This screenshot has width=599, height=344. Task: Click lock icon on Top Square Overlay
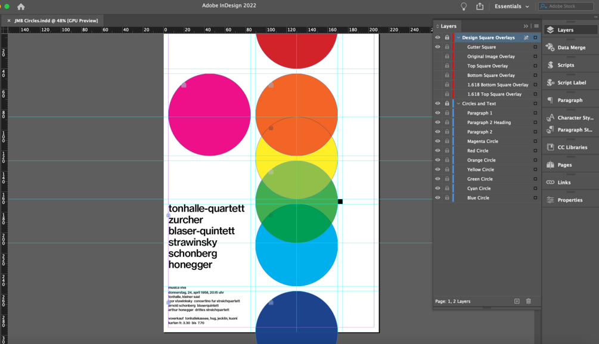click(x=447, y=66)
